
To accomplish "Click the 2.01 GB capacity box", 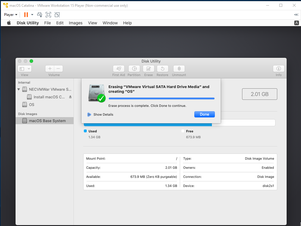I will 260,94.
